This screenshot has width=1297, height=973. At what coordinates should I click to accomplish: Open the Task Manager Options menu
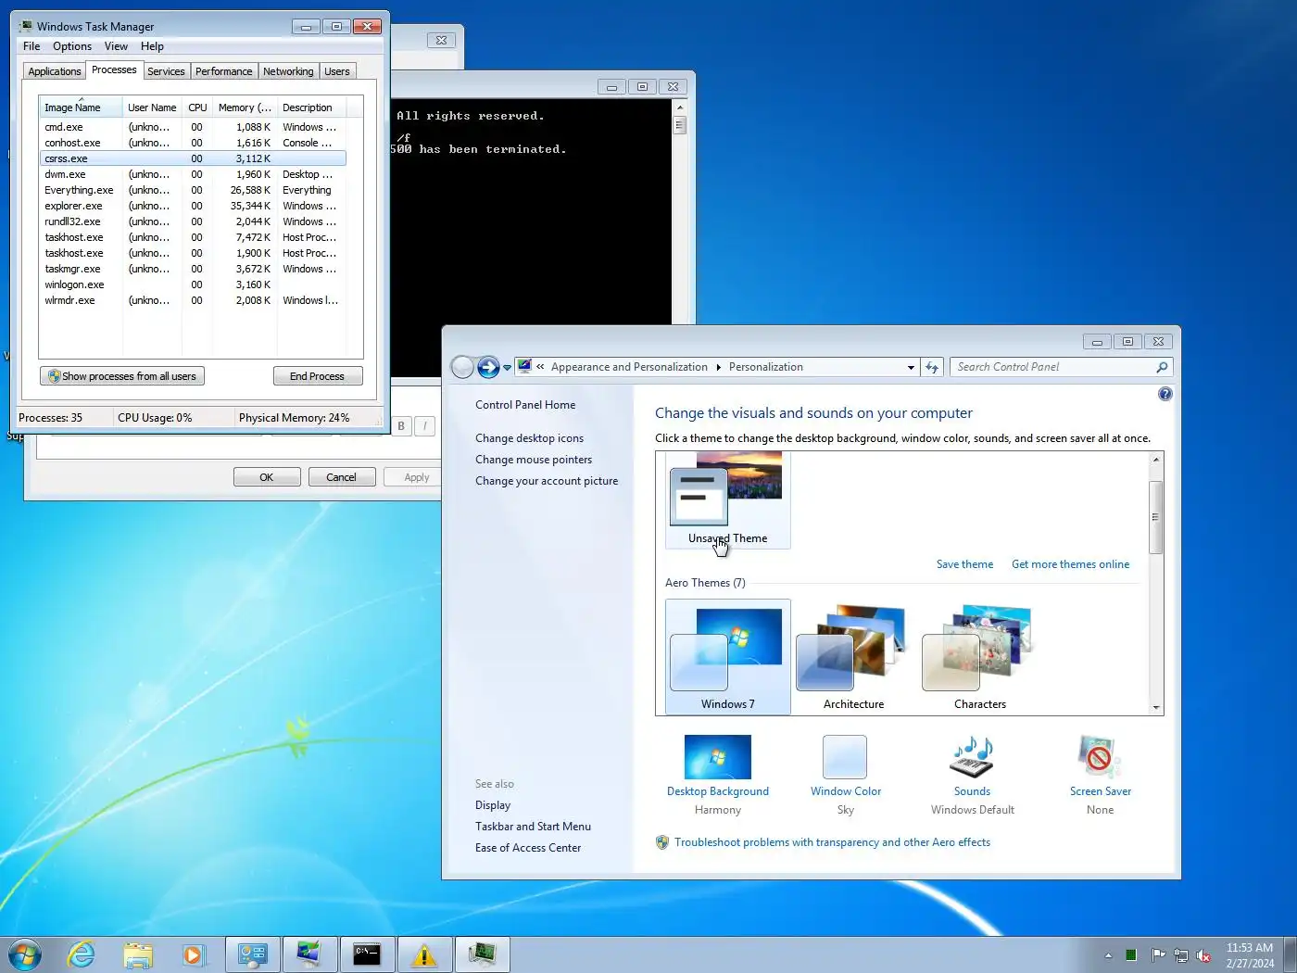click(72, 46)
